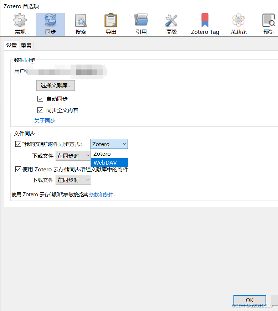Open the 条款和条件 link

pos(101,195)
